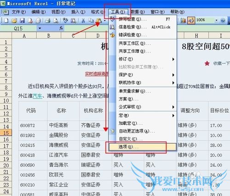Viewport: 230px width, 196px height.
Task: Open the 视图(V) menu
Action: pos(58,12)
